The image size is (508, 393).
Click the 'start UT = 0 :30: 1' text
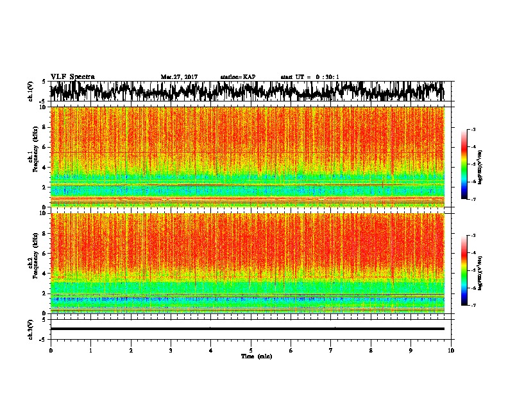click(x=310, y=77)
